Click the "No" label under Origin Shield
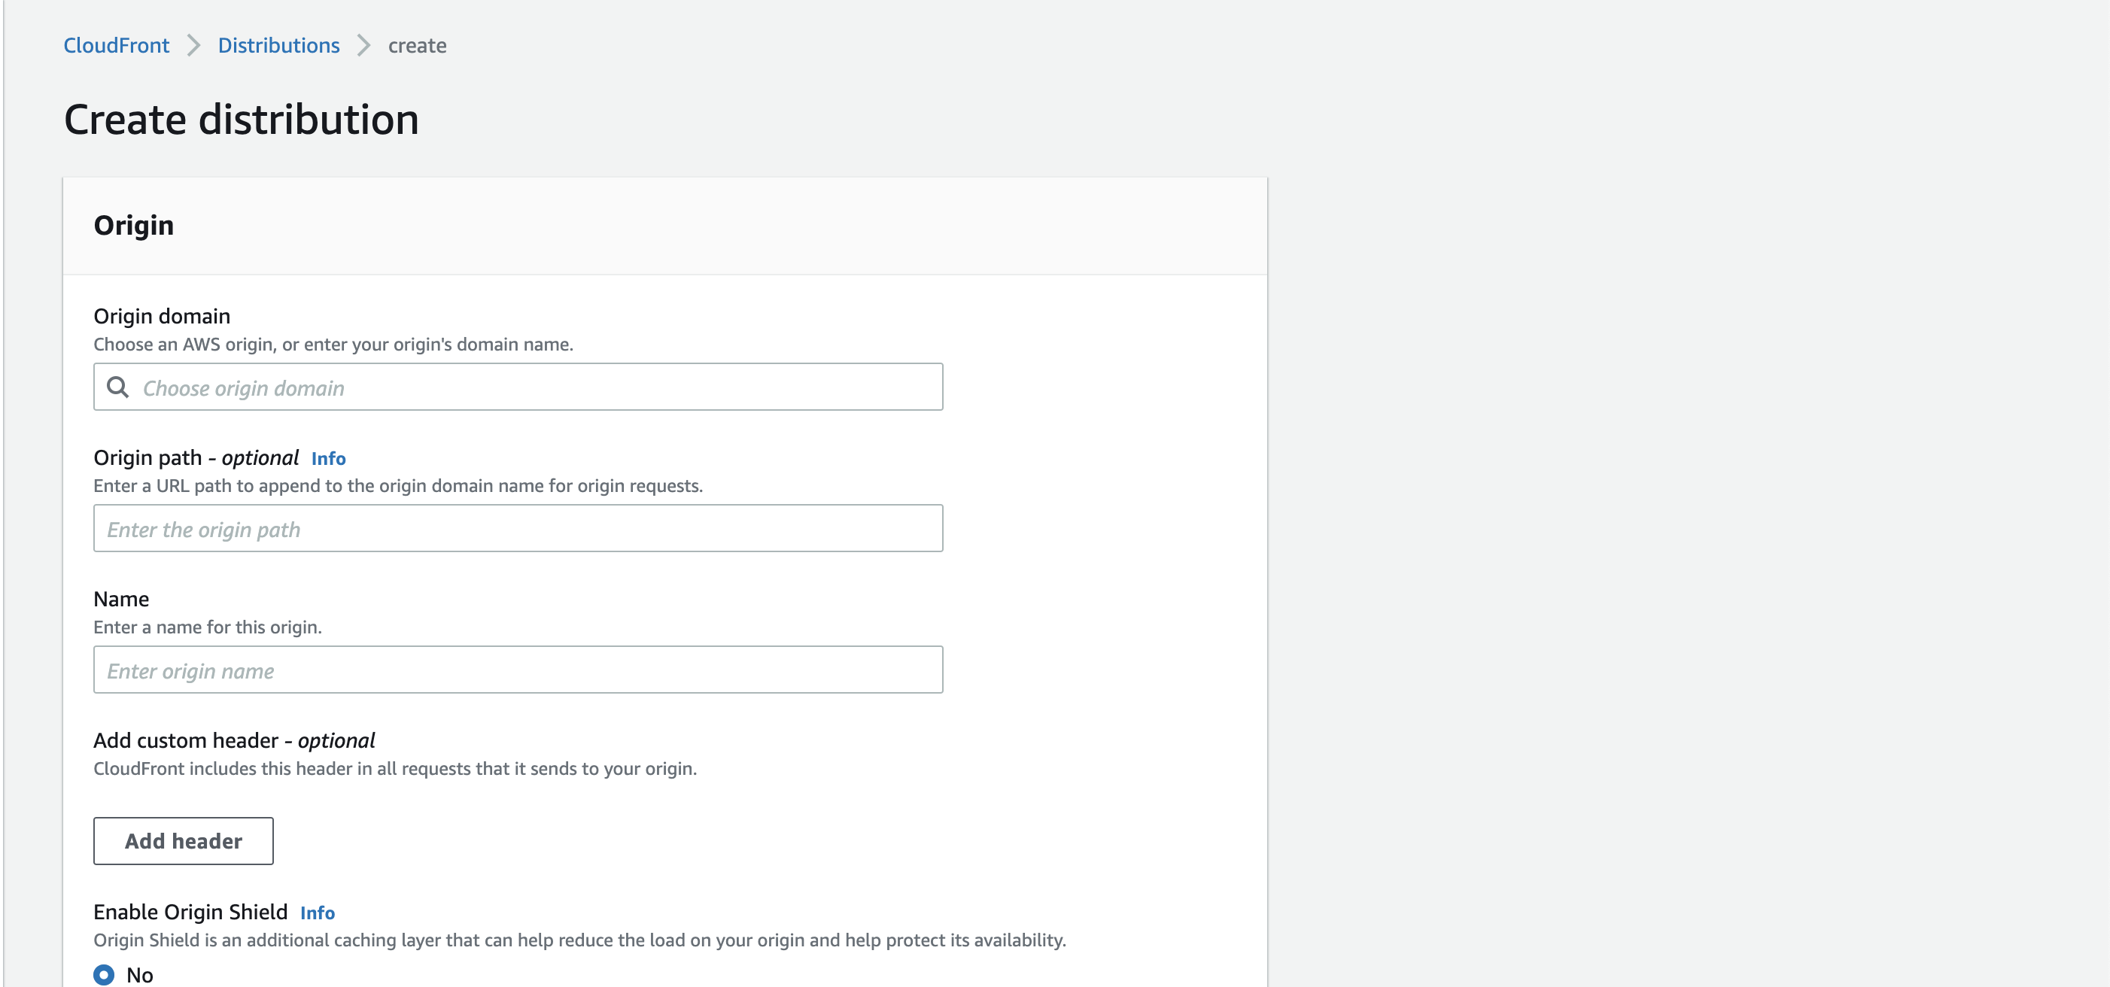This screenshot has width=2110, height=987. 140,975
